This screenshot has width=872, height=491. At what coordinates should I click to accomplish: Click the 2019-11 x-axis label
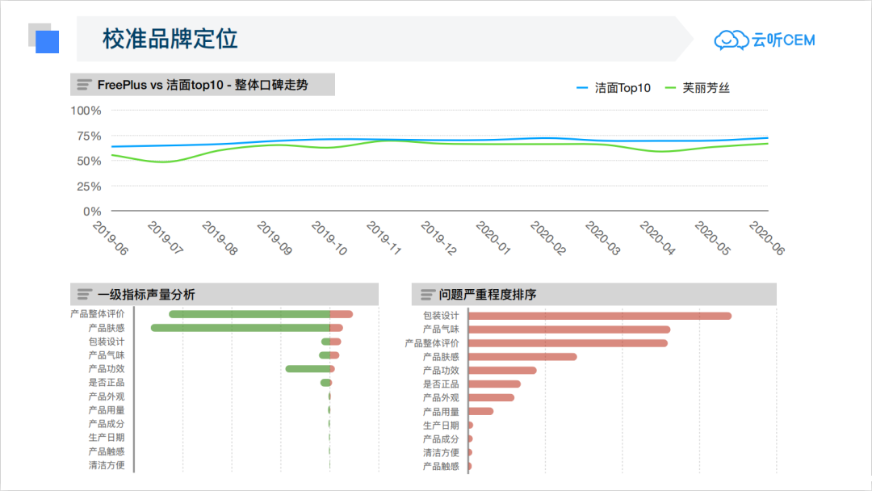pos(383,238)
